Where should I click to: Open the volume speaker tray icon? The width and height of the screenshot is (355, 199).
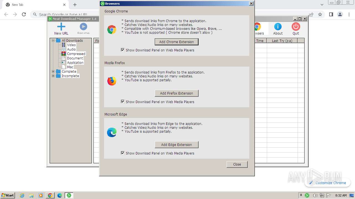point(315,195)
